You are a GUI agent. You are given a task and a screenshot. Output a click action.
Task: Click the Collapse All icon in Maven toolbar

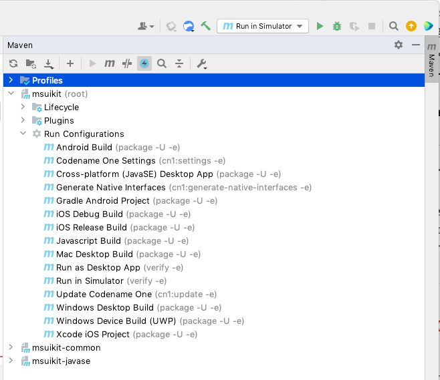click(x=179, y=63)
